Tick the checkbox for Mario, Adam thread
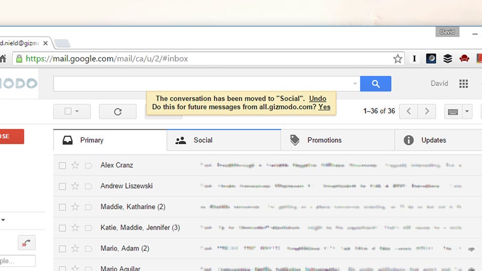 (63, 249)
